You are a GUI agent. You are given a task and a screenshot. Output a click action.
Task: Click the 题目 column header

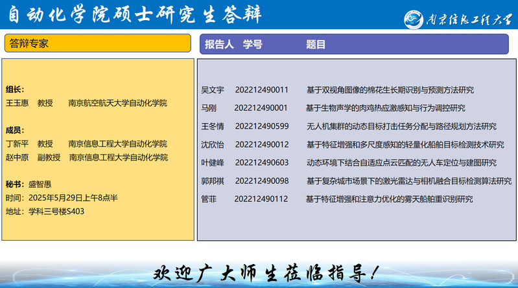tap(316, 44)
